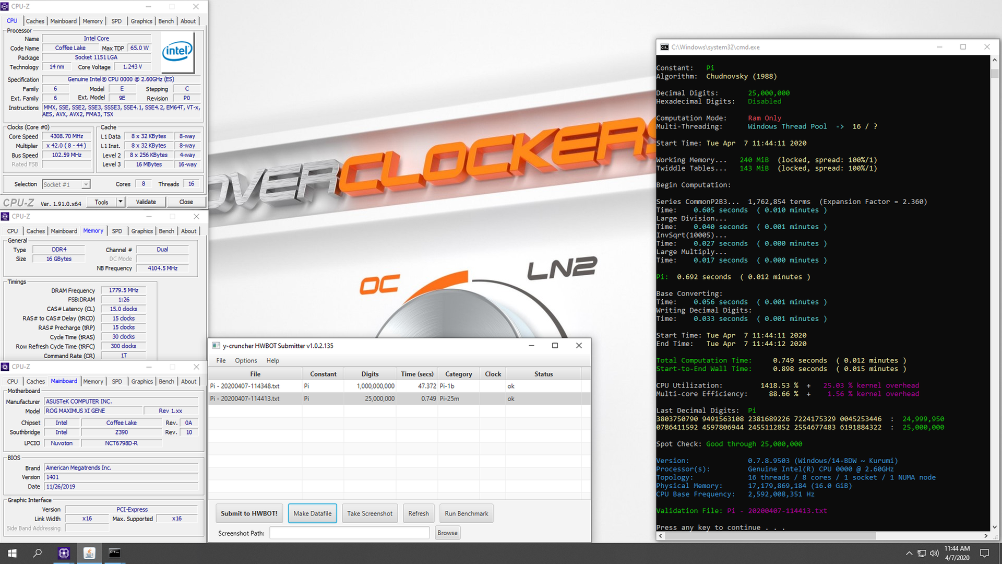Image resolution: width=1002 pixels, height=564 pixels.
Task: Click the Intel logo in CPU-Z
Action: [177, 52]
